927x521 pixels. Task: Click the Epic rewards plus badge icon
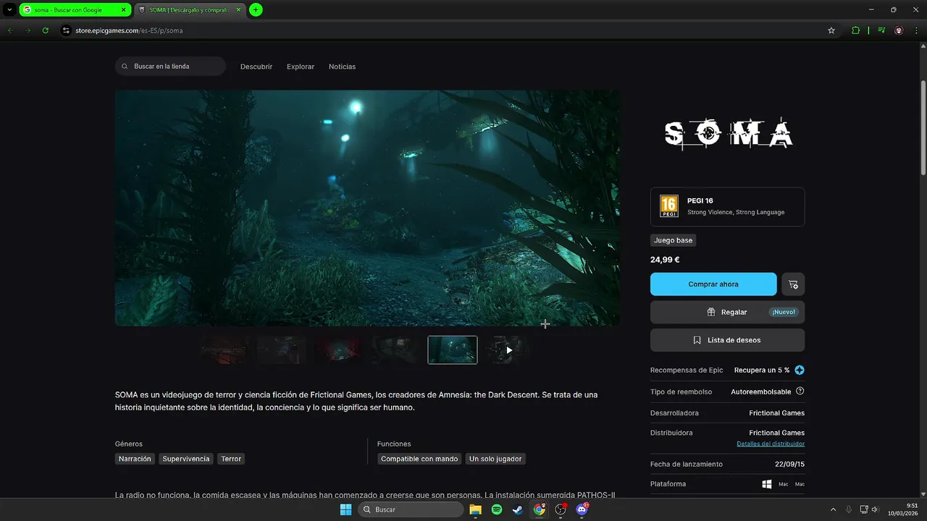(800, 370)
